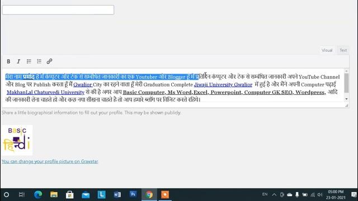Click the EN language indicator
Image resolution: width=358 pixels, height=201 pixels.
(x=265, y=194)
